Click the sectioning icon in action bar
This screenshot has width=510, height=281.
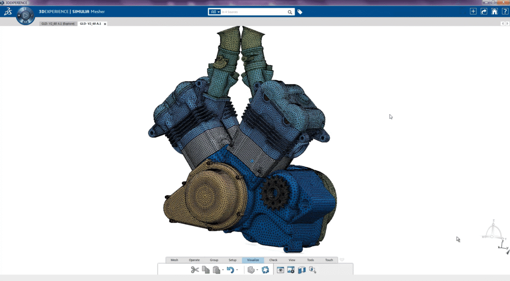(302, 270)
